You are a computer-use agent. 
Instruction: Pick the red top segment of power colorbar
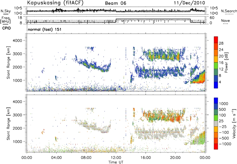point(216,40)
